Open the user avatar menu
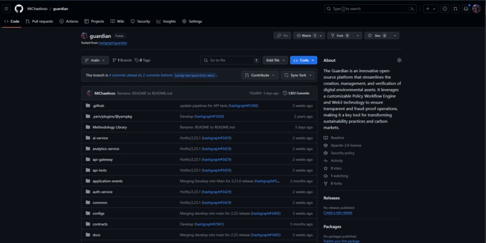 pos(476,9)
